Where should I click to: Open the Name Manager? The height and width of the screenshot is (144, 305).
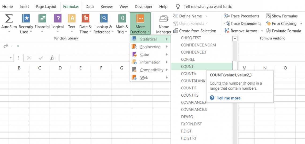coord(164,19)
